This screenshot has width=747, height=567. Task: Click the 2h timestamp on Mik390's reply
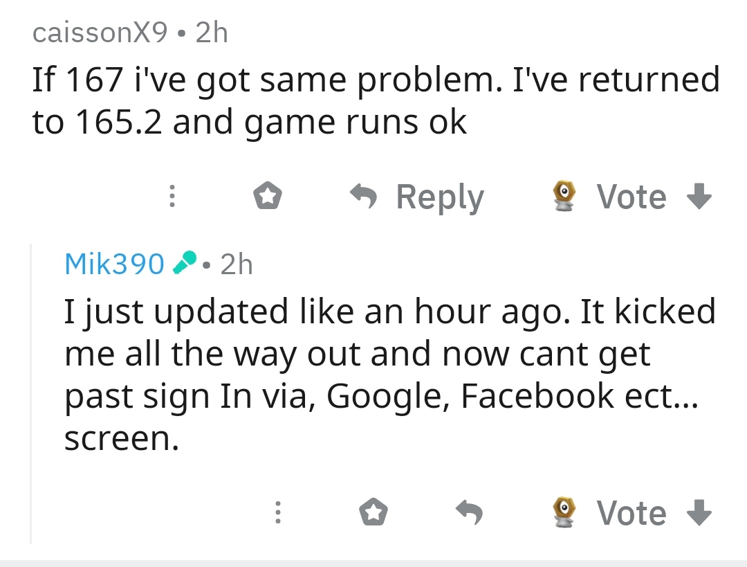point(236,264)
